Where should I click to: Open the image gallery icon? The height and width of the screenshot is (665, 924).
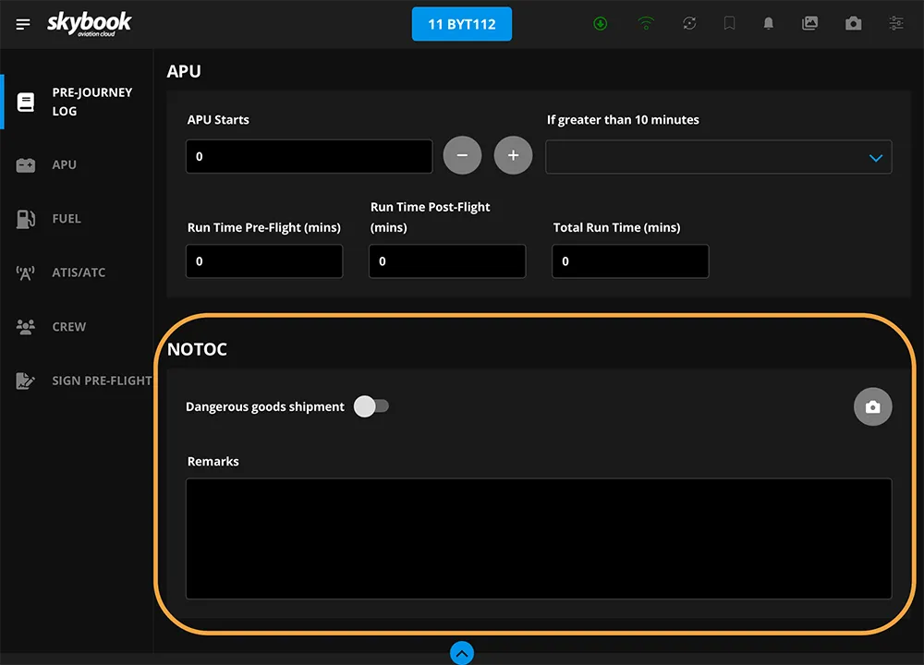[810, 24]
